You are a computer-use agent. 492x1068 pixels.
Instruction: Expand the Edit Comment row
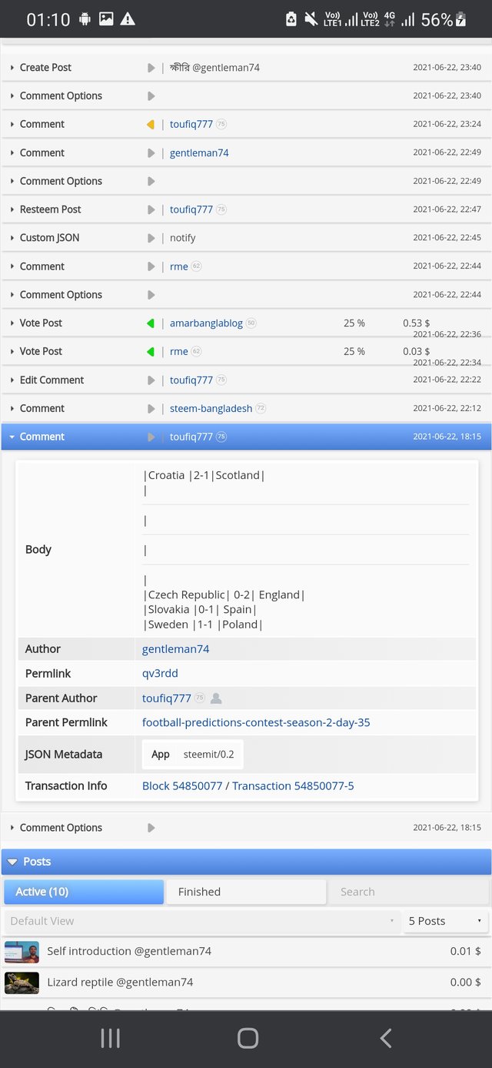[x=246, y=380]
